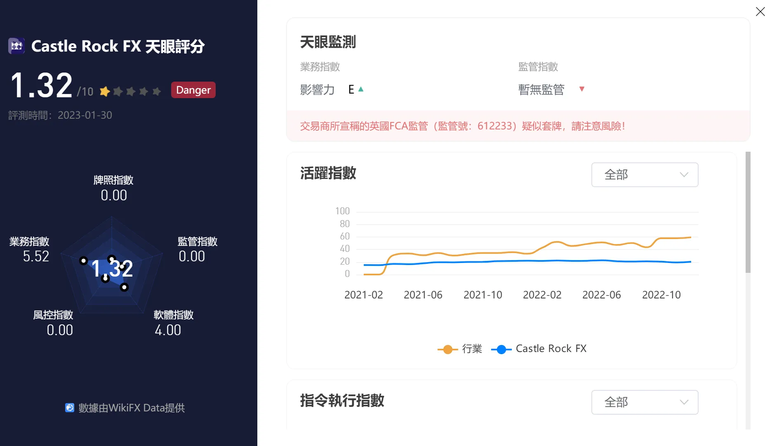Click the 軟體指數 radar data point
The height and width of the screenshot is (446, 772).
tap(124, 287)
